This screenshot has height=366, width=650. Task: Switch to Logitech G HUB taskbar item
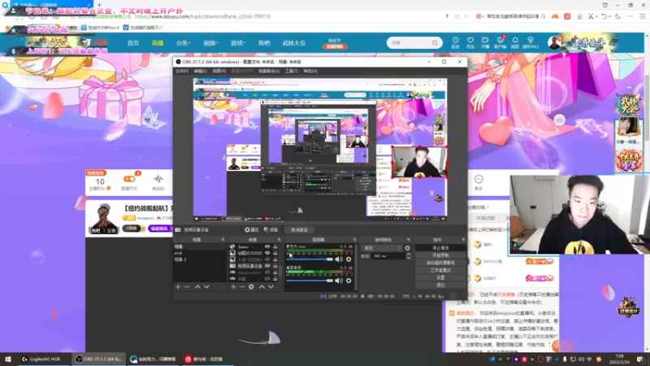tap(41, 359)
